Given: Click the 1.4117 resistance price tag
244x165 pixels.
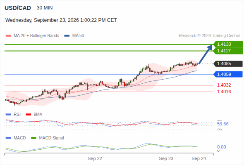Looking at the screenshot, I should [228, 51].
